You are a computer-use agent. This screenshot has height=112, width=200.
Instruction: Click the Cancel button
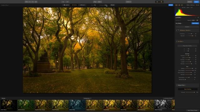190,2
